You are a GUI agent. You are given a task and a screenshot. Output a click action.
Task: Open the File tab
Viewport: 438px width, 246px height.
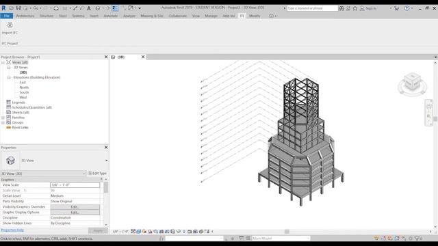pos(7,16)
